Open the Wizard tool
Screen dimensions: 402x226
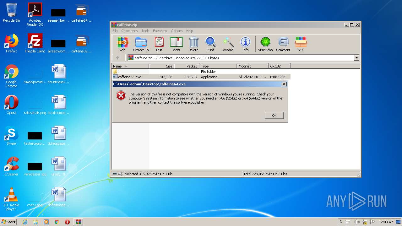point(228,44)
